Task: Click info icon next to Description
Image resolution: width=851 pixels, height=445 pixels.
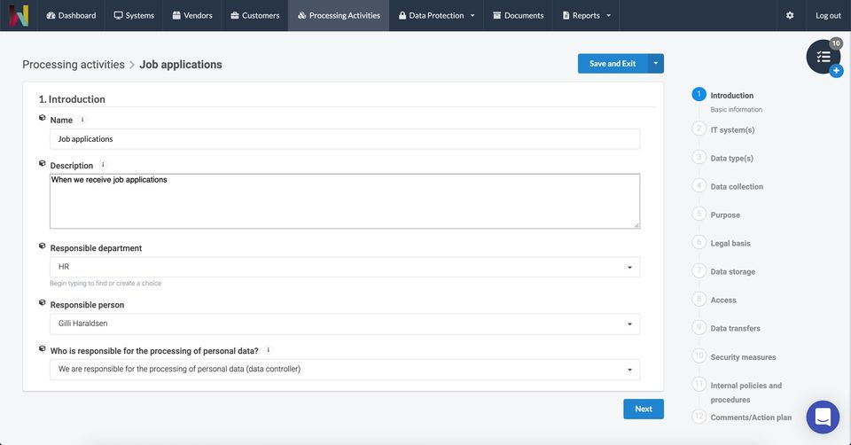Action: click(103, 165)
